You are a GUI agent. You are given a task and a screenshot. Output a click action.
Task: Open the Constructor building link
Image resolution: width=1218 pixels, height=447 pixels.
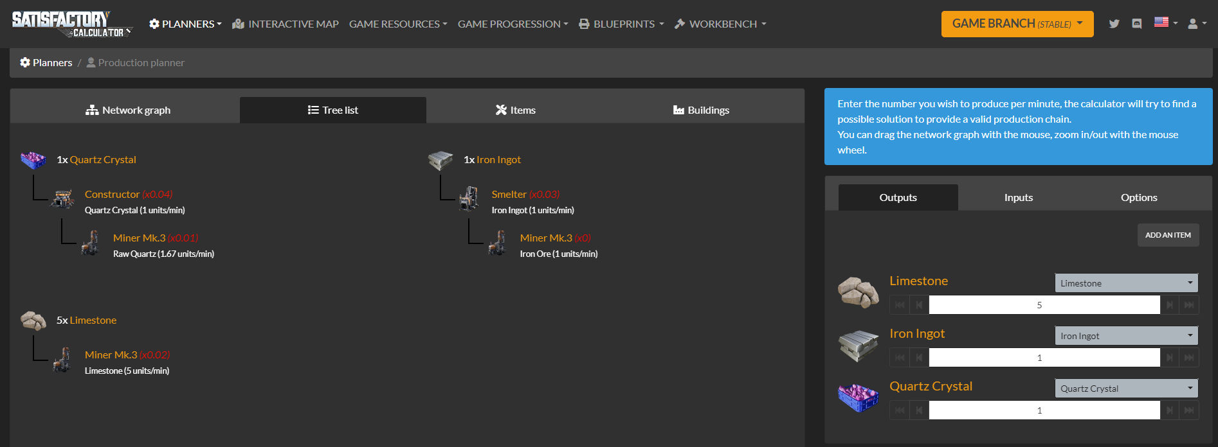pyautogui.click(x=112, y=194)
